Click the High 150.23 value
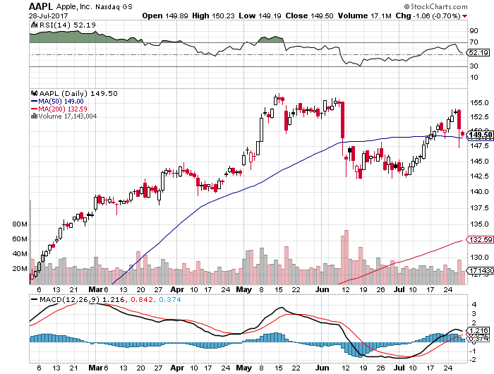This screenshot has width=494, height=374. [x=213, y=16]
